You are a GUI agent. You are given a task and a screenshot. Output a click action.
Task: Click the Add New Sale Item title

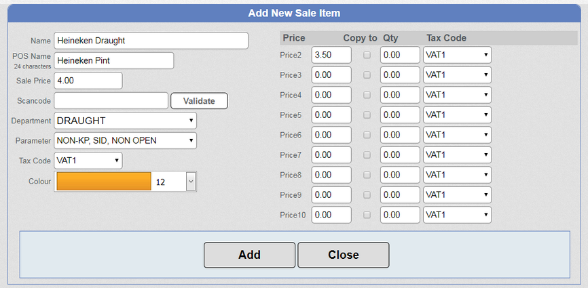coord(294,14)
